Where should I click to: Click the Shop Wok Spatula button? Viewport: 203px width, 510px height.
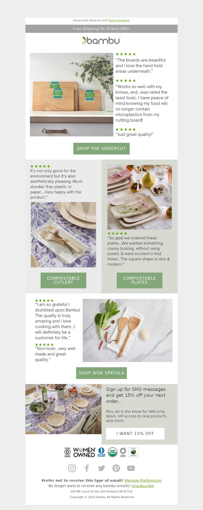pyautogui.click(x=101, y=373)
